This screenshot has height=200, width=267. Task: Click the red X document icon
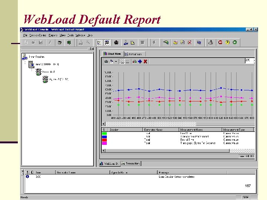pyautogui.click(x=190, y=42)
